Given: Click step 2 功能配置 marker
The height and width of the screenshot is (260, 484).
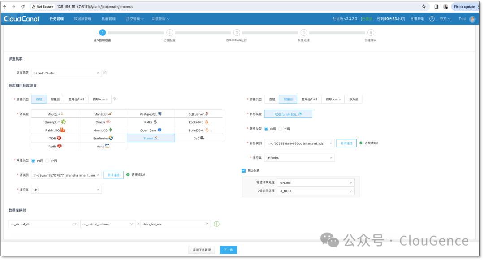Looking at the screenshot, I should [169, 32].
